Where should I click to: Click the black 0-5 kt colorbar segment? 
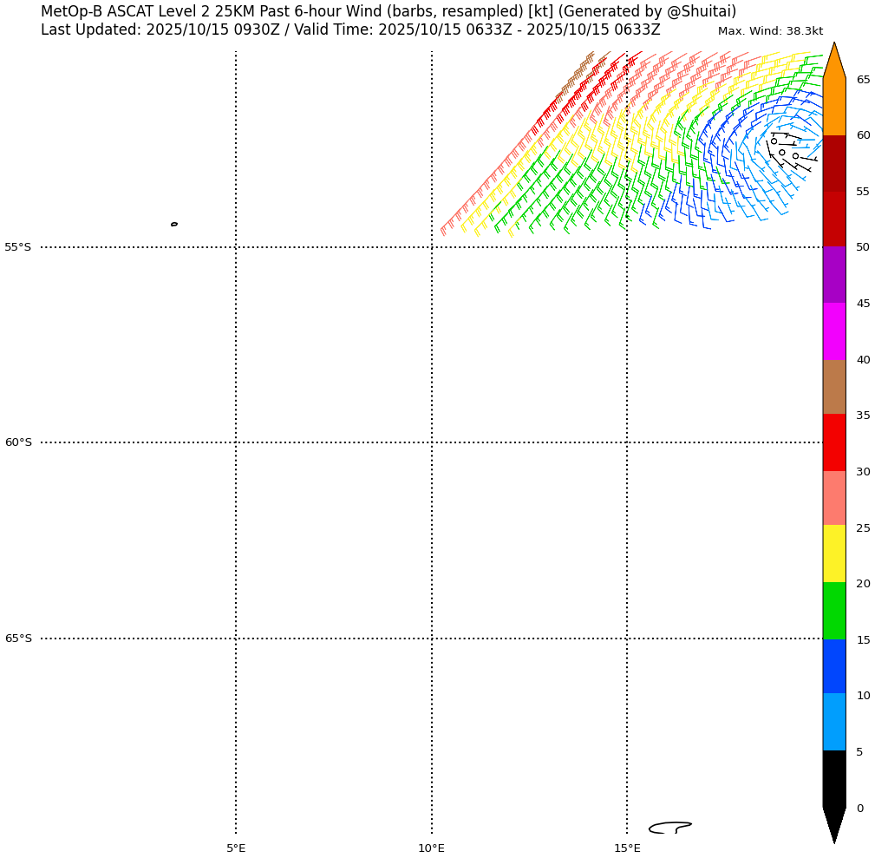pyautogui.click(x=833, y=779)
